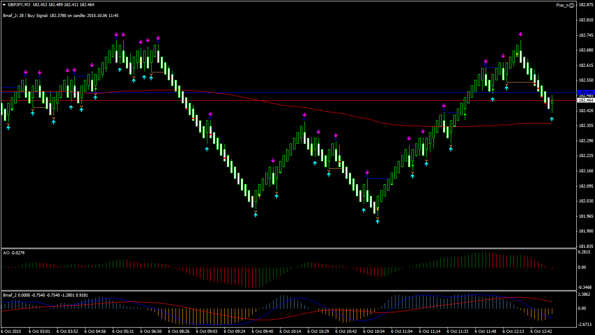Click the 182.615 price scale value
The height and width of the screenshot is (335, 595).
point(586,65)
